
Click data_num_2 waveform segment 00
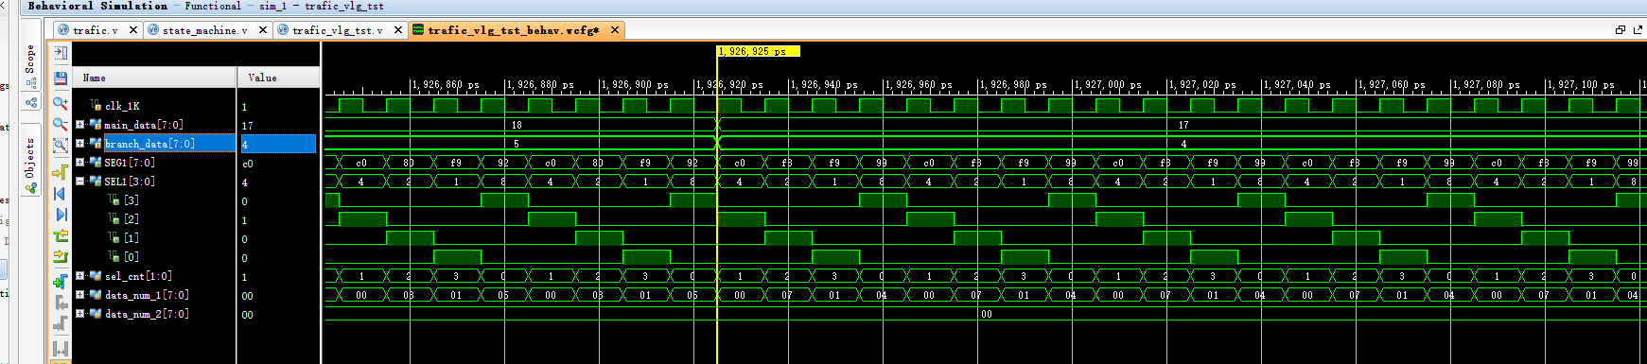pos(986,314)
